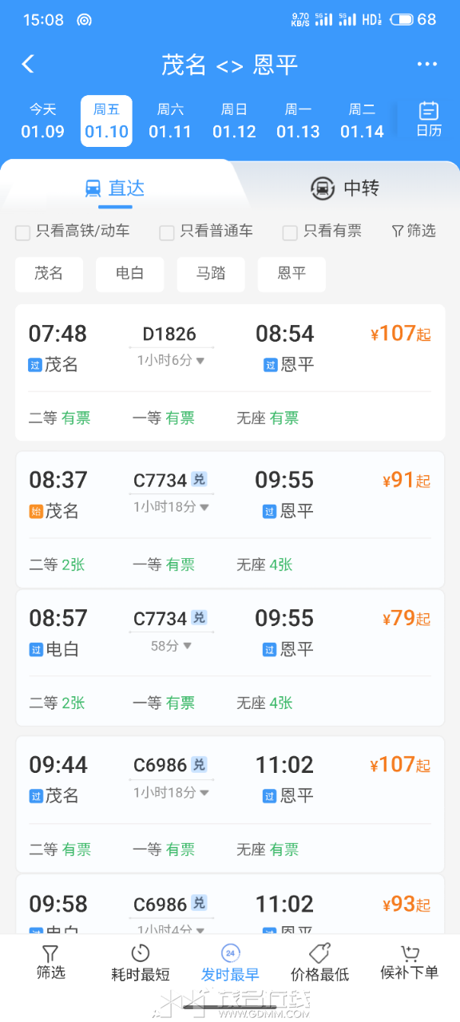This screenshot has height=1022, width=460.
Task: Filter by 电白 station chip
Action: coord(129,274)
